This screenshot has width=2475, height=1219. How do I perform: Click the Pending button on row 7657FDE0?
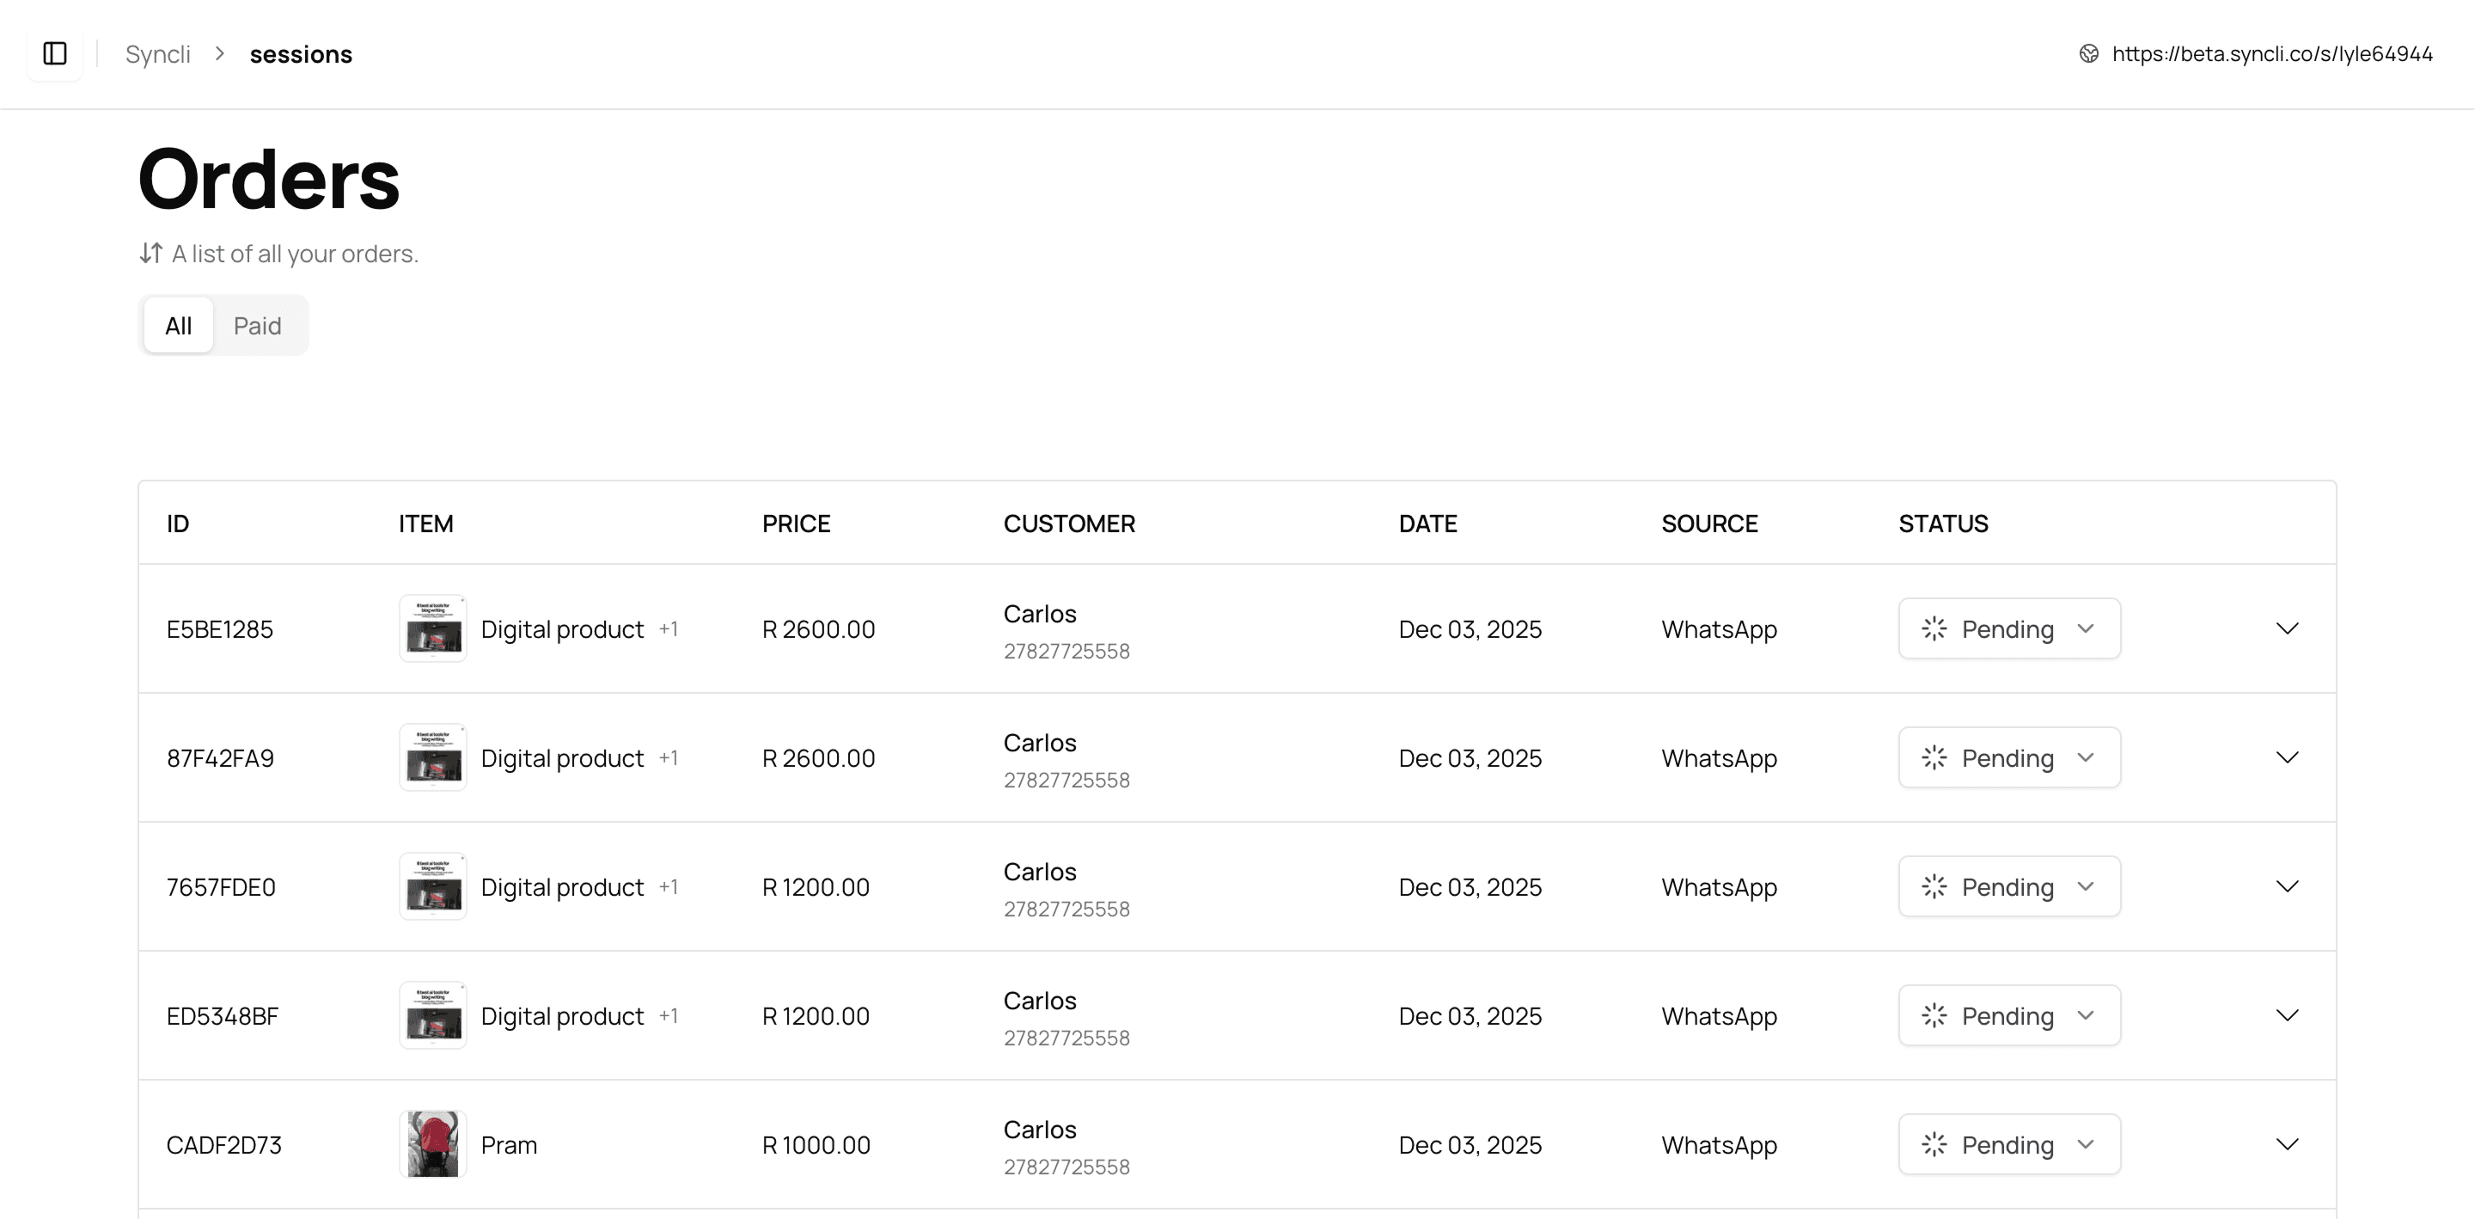pos(2009,886)
